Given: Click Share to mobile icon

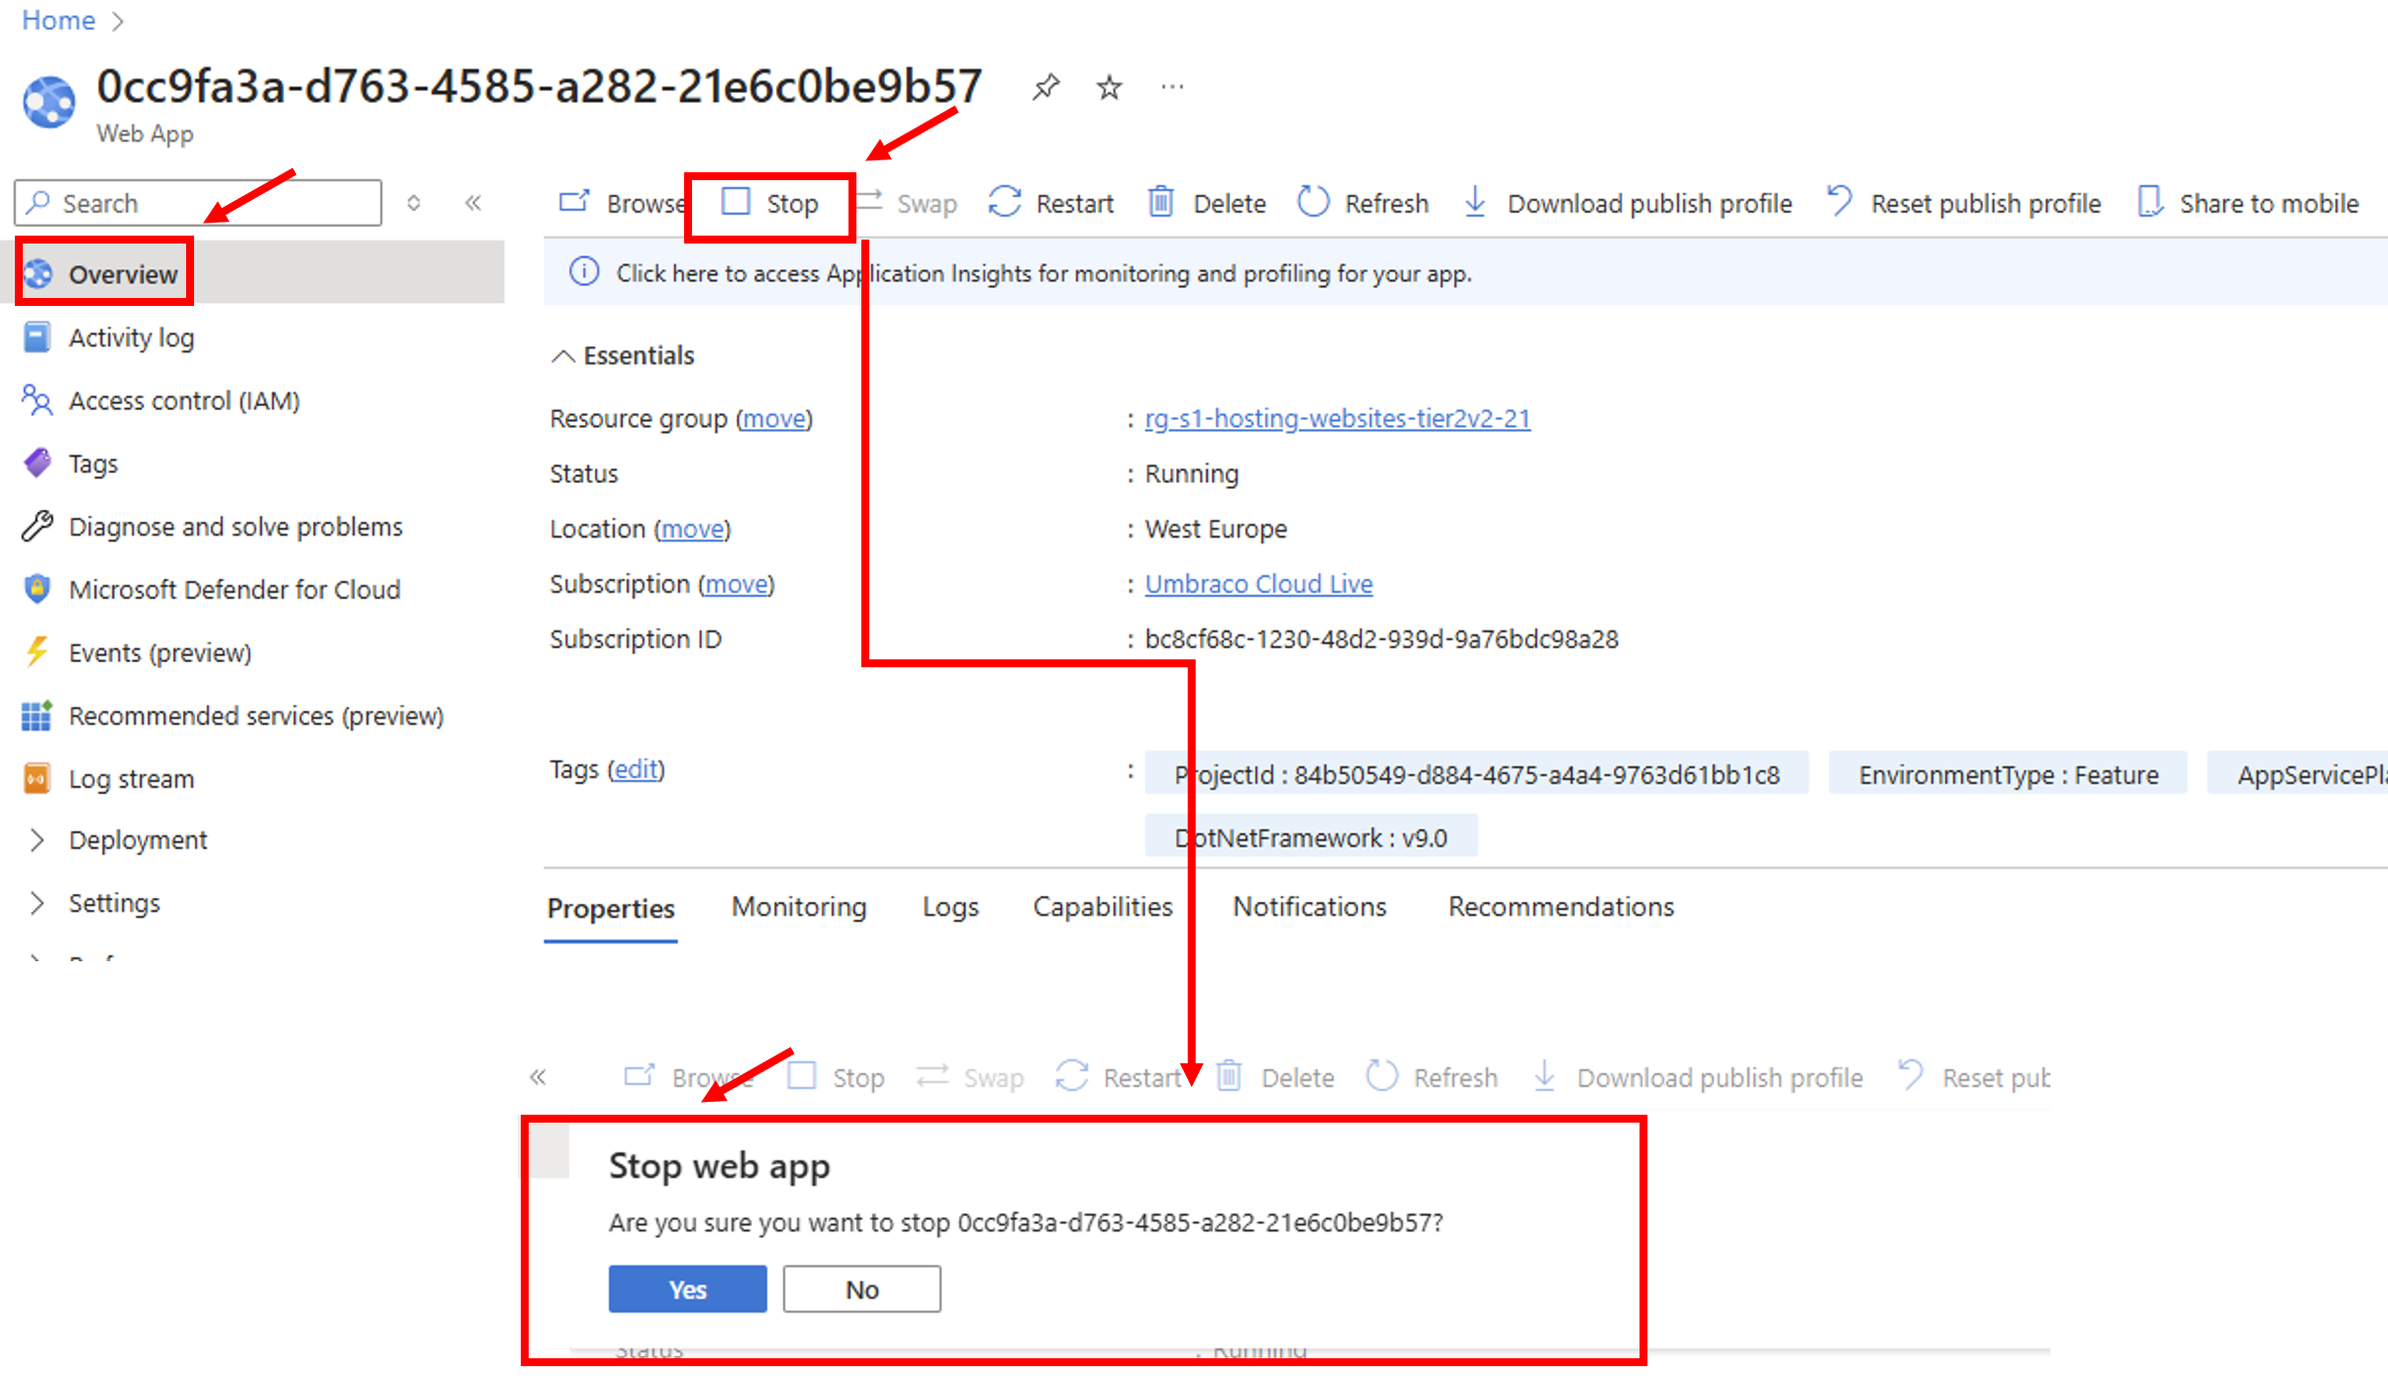Looking at the screenshot, I should (x=2150, y=202).
